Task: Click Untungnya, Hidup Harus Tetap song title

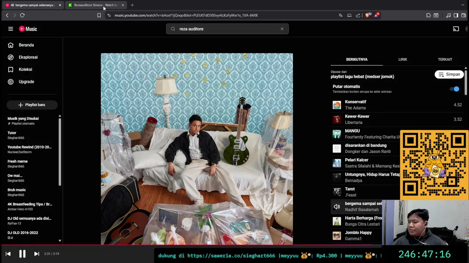Action: (x=372, y=175)
